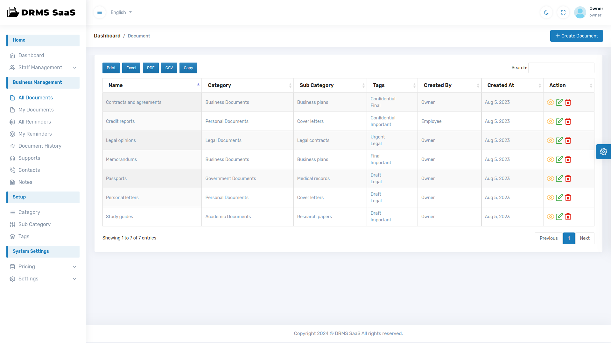Open the floating gear settings panel
Image resolution: width=611 pixels, height=343 pixels.
click(x=603, y=151)
